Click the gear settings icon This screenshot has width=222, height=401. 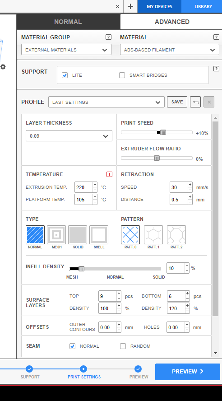tap(3, 67)
